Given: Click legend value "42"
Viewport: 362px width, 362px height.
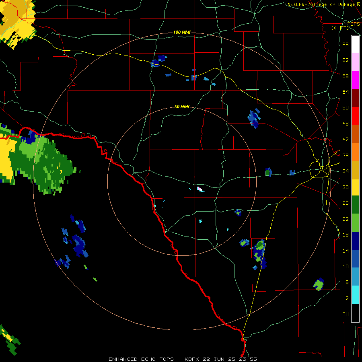Looking at the screenshot, I should coord(346,140).
